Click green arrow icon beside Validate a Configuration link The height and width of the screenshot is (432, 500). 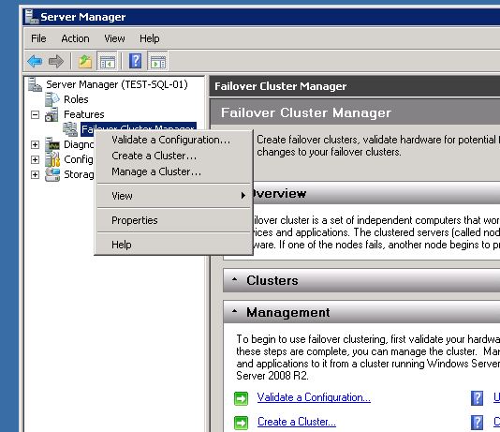pyautogui.click(x=241, y=398)
